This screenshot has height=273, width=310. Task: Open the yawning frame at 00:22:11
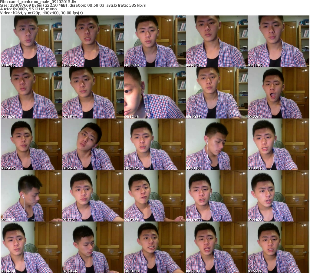tap(279, 93)
